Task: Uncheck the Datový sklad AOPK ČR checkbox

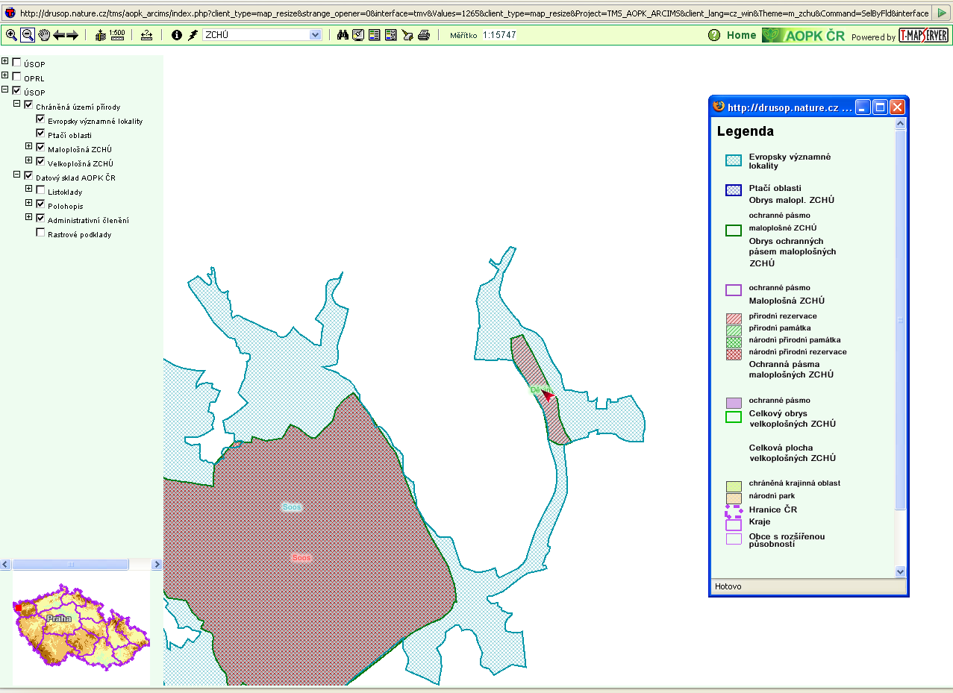Action: pos(29,175)
